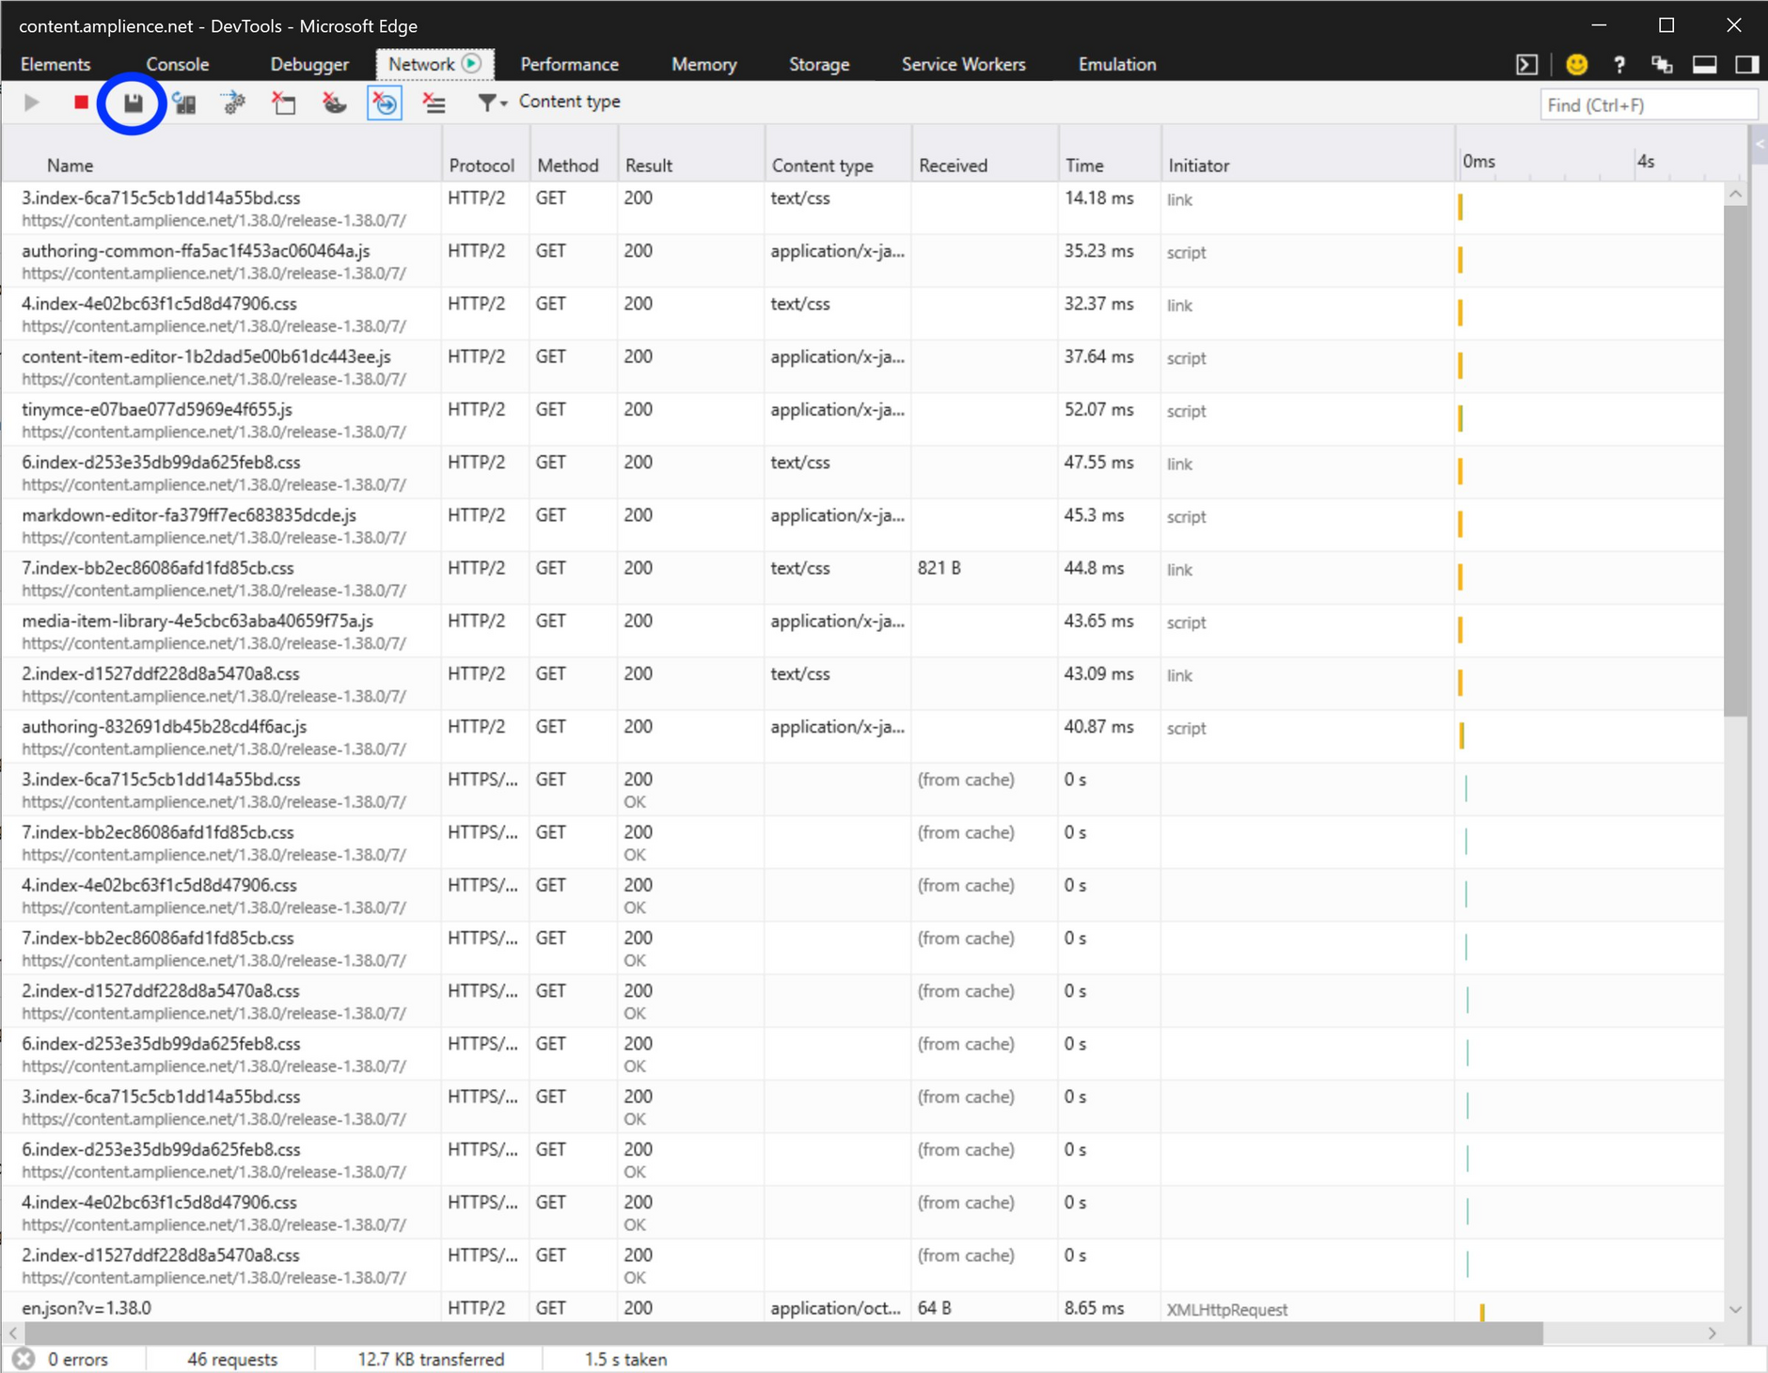Image resolution: width=1768 pixels, height=1373 pixels.
Task: Switch to the Performance tab
Action: pos(570,64)
